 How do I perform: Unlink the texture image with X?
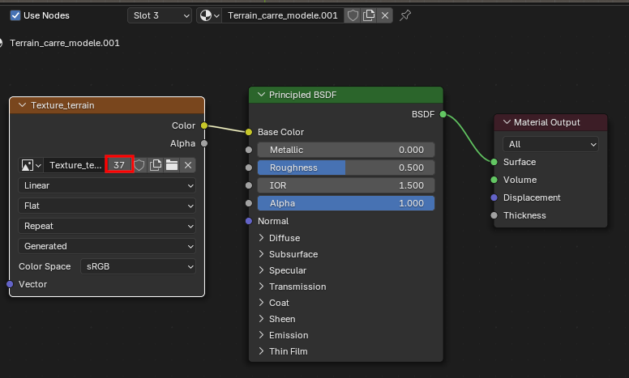(x=188, y=165)
